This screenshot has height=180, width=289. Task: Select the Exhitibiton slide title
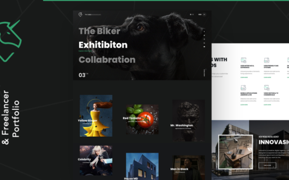point(103,45)
